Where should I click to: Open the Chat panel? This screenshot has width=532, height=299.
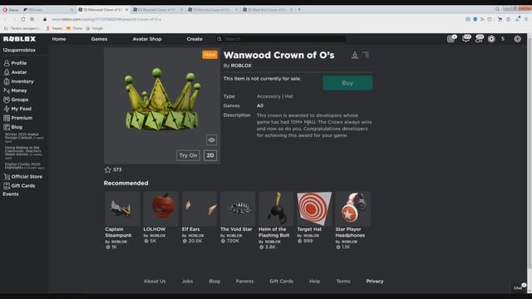519,287
